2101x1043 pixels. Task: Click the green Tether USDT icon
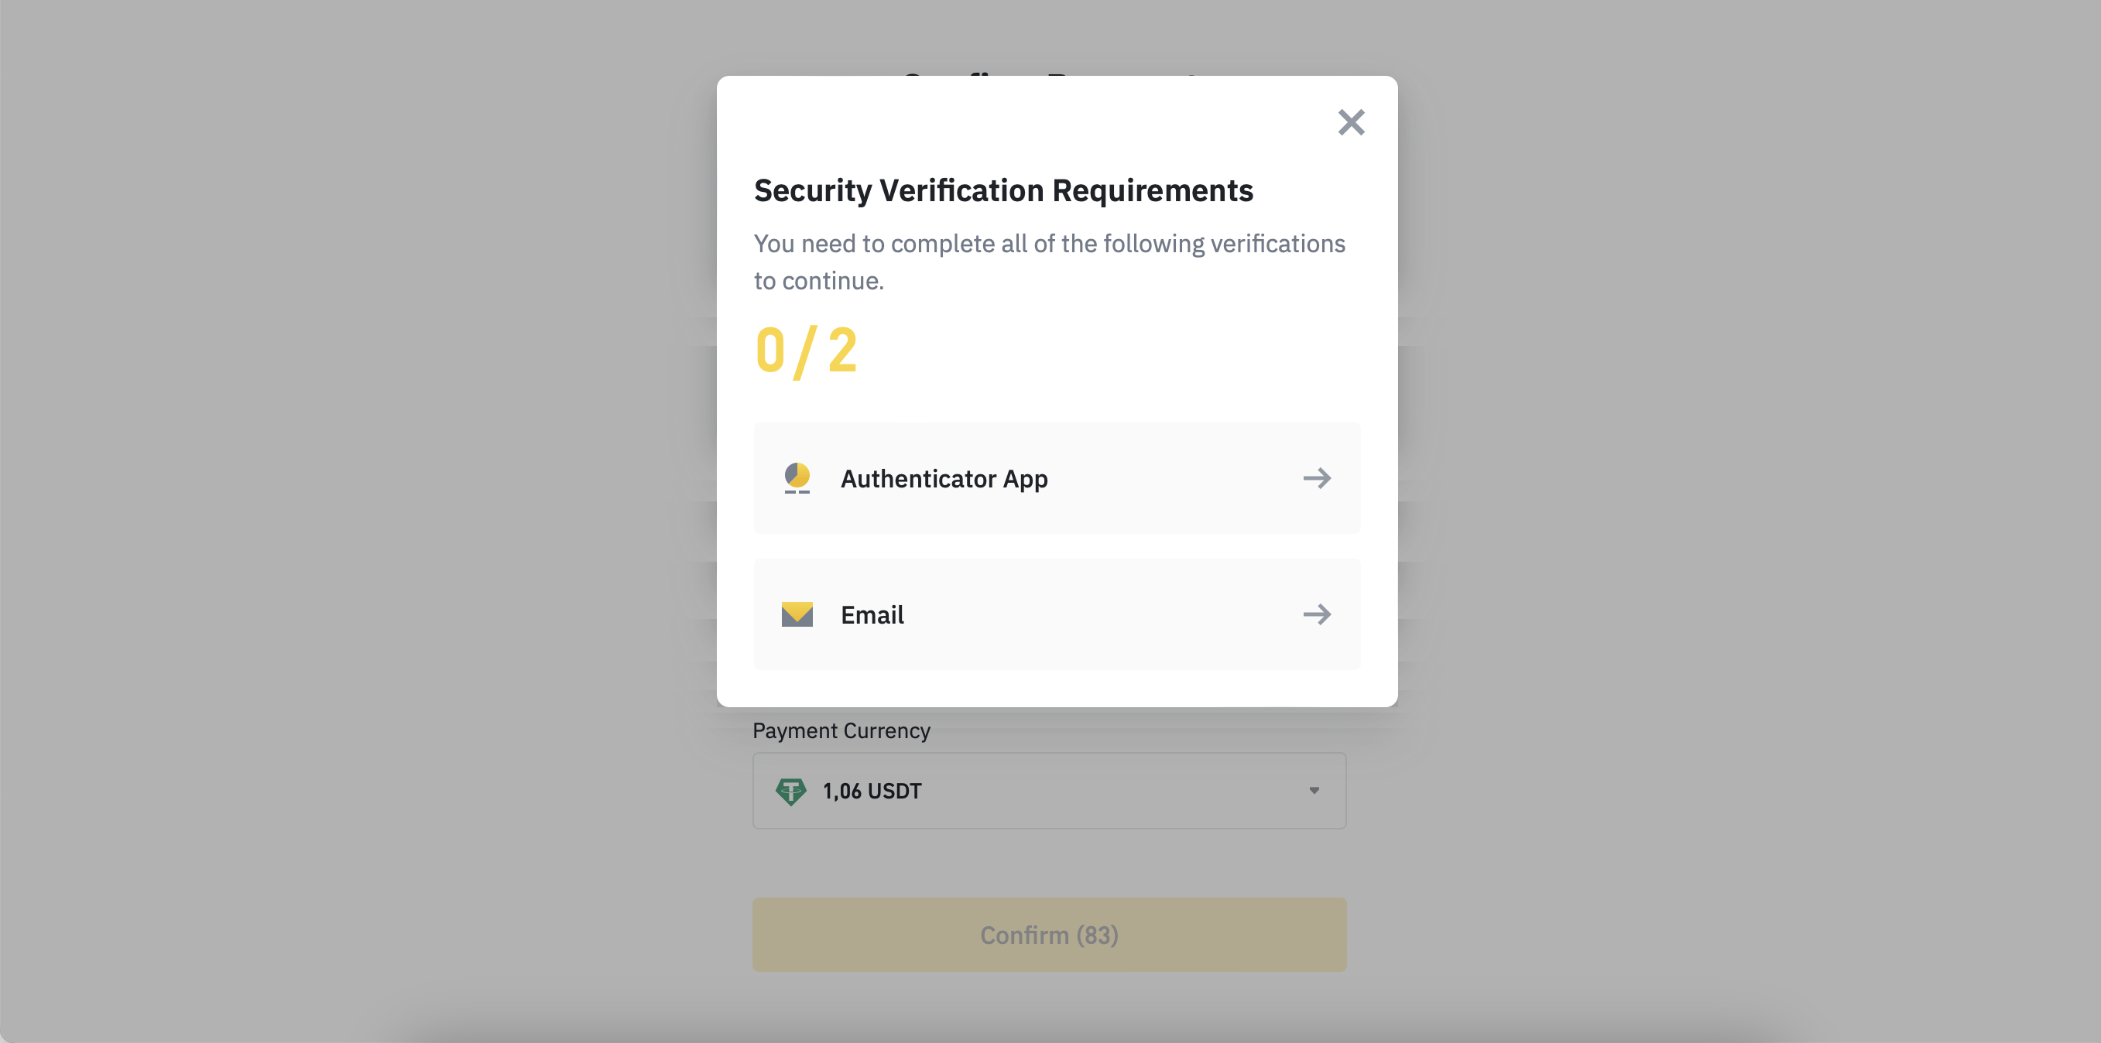click(790, 791)
